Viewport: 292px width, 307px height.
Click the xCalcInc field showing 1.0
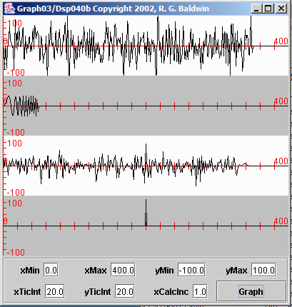click(200, 291)
